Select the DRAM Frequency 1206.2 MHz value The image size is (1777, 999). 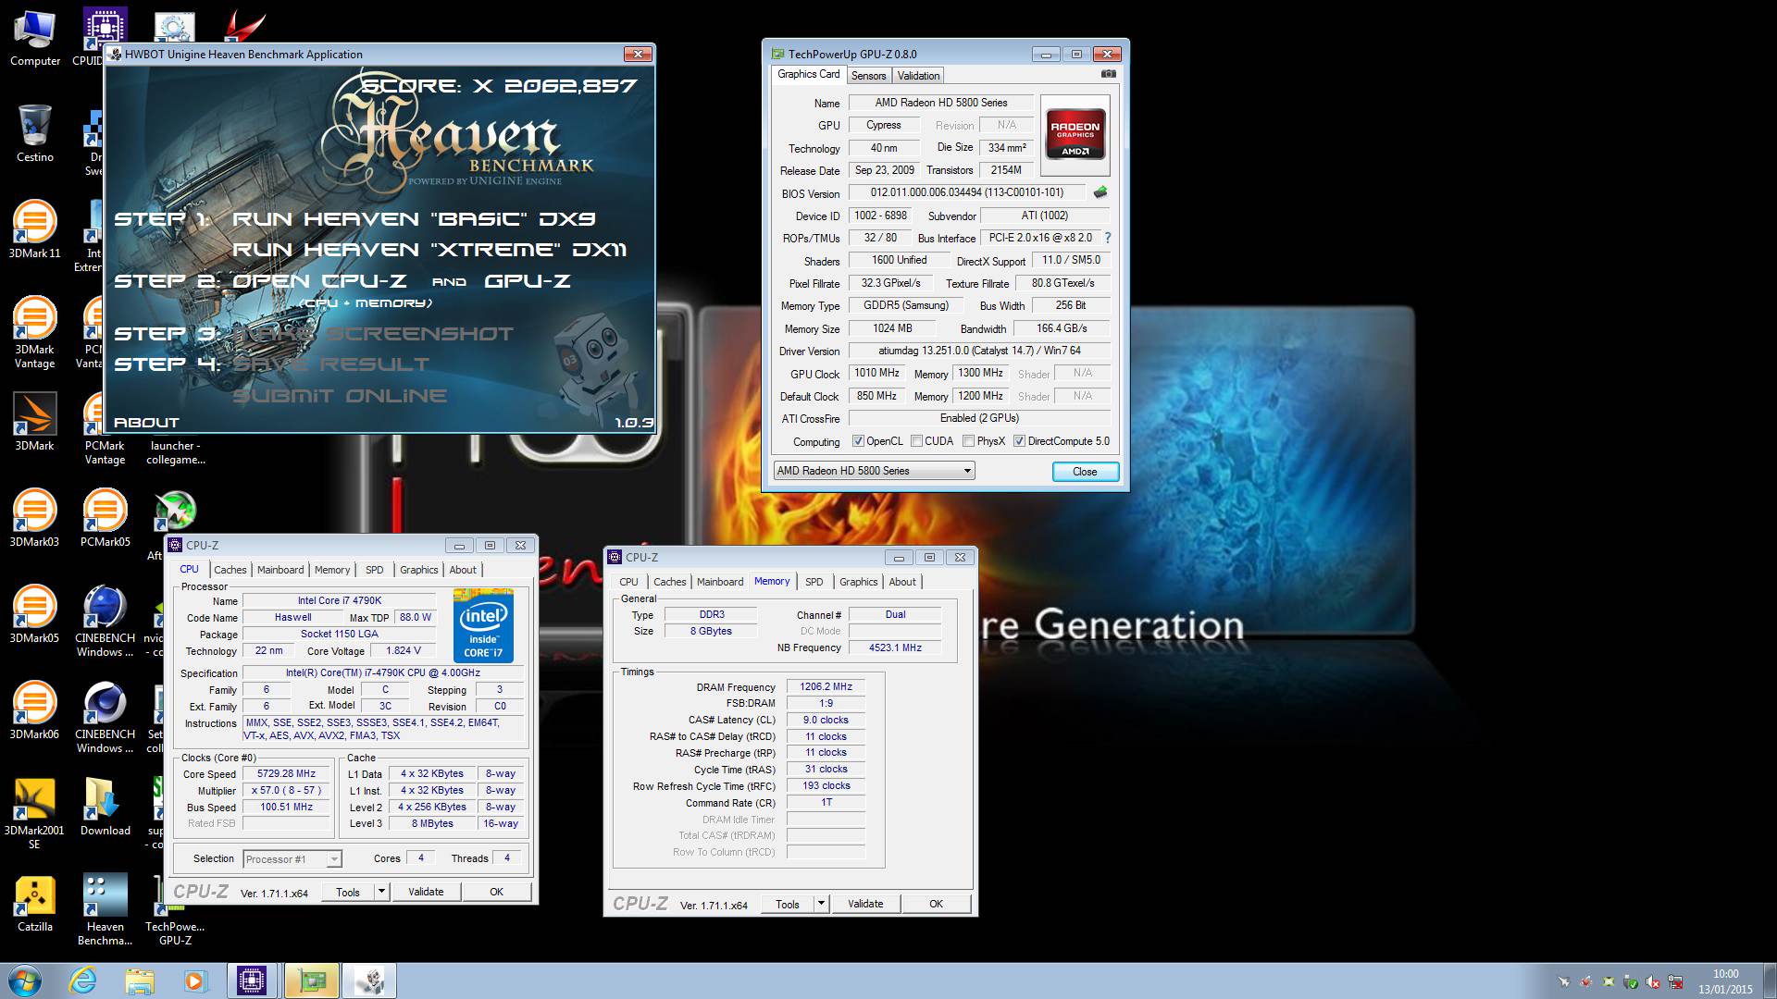pos(826,687)
